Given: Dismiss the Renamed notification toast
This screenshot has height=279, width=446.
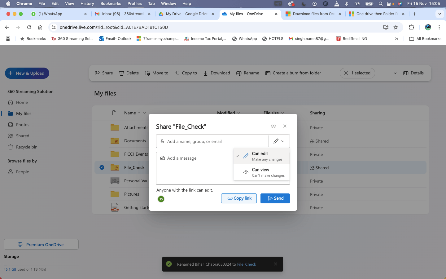Looking at the screenshot, I should (x=276, y=264).
